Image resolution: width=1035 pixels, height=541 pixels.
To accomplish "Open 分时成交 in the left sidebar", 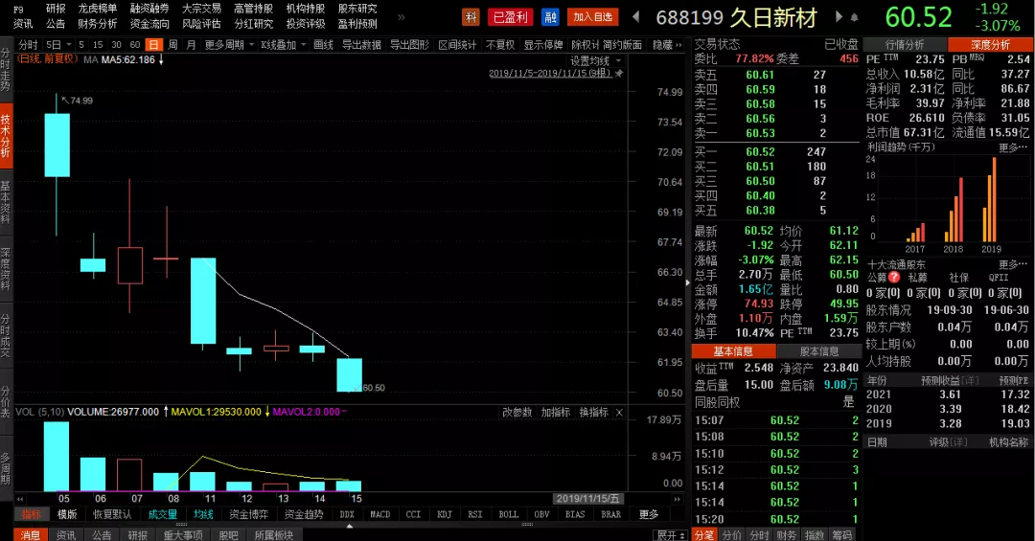I will click(6, 335).
